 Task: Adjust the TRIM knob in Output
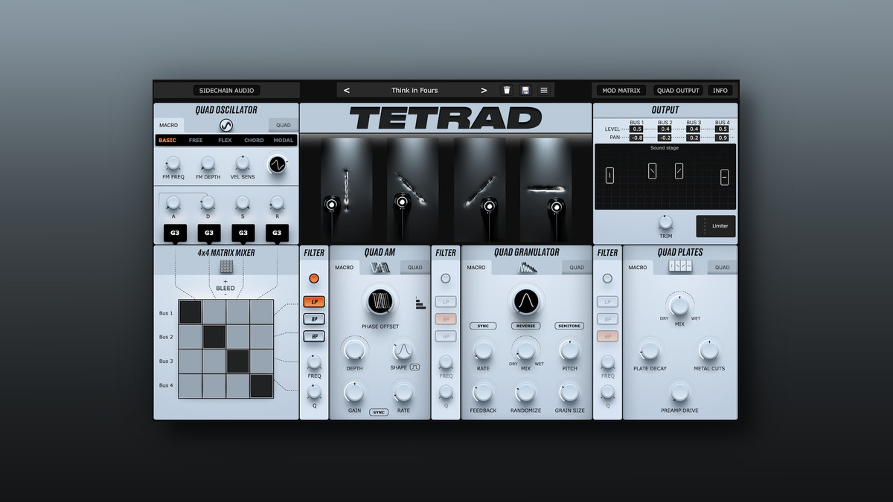click(x=665, y=222)
